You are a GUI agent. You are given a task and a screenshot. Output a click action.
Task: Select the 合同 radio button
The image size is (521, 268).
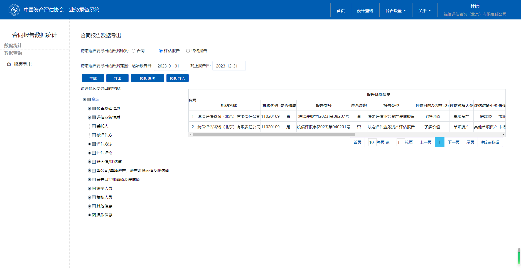pyautogui.click(x=134, y=51)
